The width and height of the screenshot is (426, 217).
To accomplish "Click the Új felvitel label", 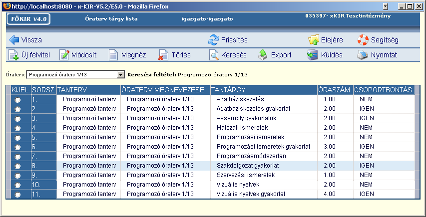I will click(35, 55).
